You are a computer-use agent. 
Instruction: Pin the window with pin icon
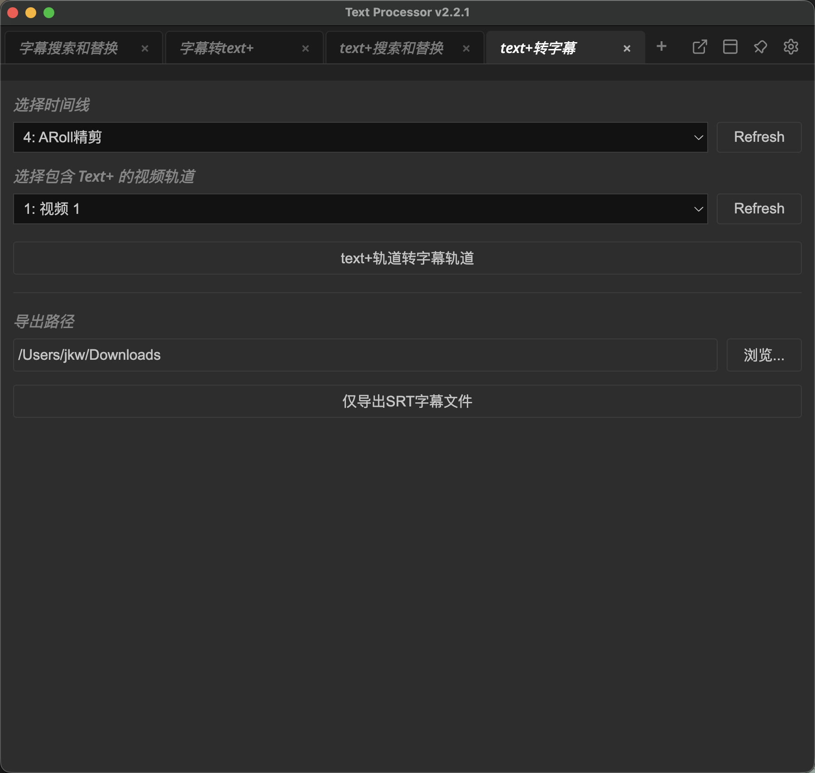pos(760,47)
